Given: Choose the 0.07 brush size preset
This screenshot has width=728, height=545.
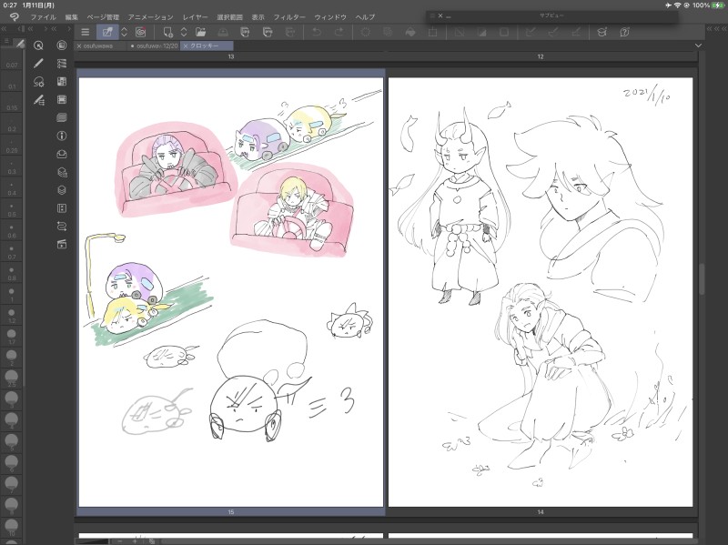Looking at the screenshot, I should [12, 61].
